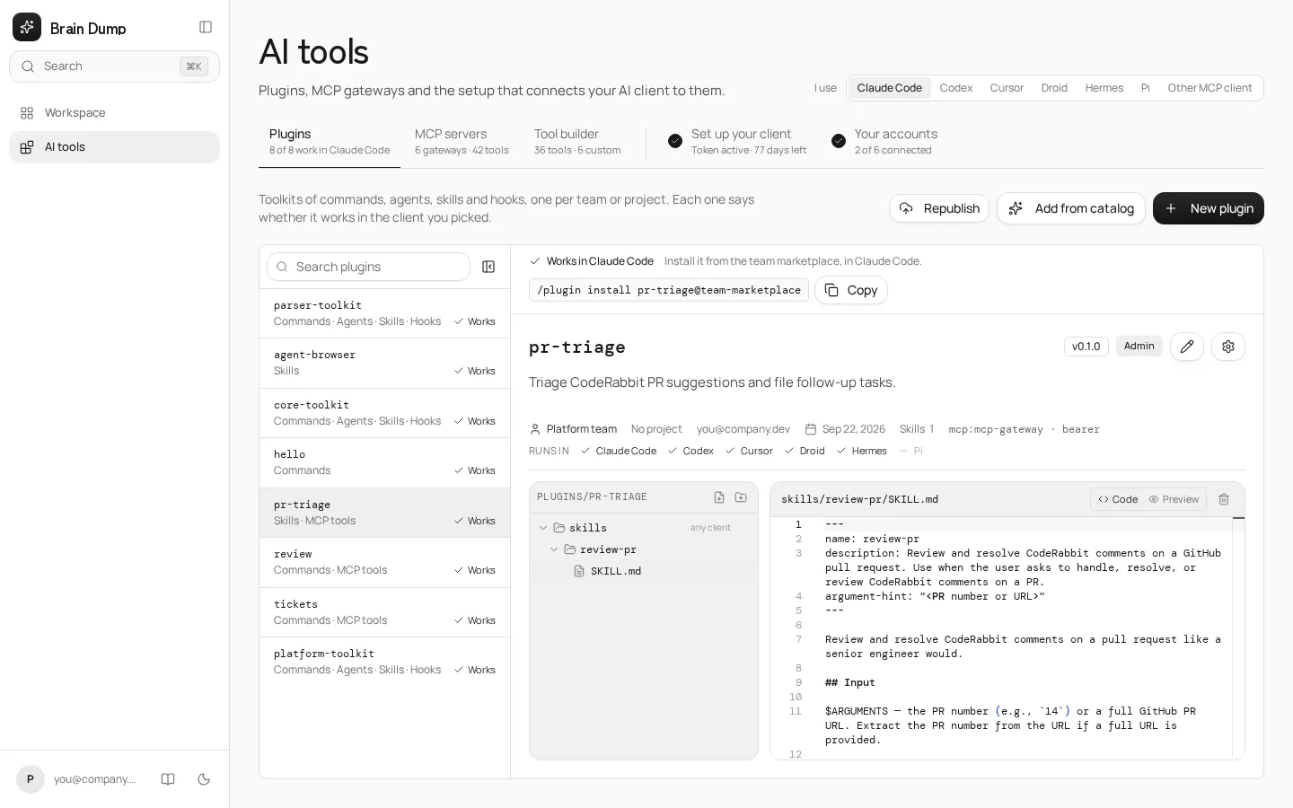Viewport: 1293px width, 808px height.
Task: Select the review plugin
Action: [384, 562]
